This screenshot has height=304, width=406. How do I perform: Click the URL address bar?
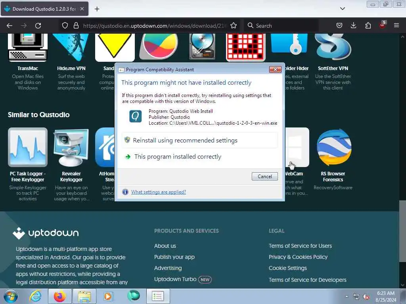pyautogui.click(x=154, y=26)
